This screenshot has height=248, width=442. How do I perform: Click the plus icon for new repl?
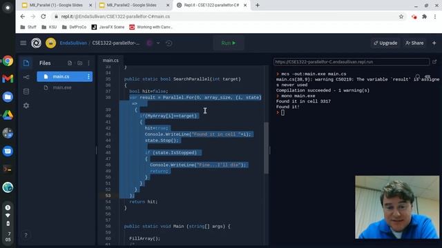tap(434, 43)
